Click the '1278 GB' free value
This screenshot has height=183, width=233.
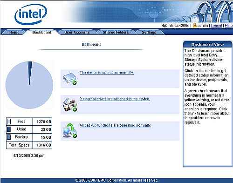44,122
